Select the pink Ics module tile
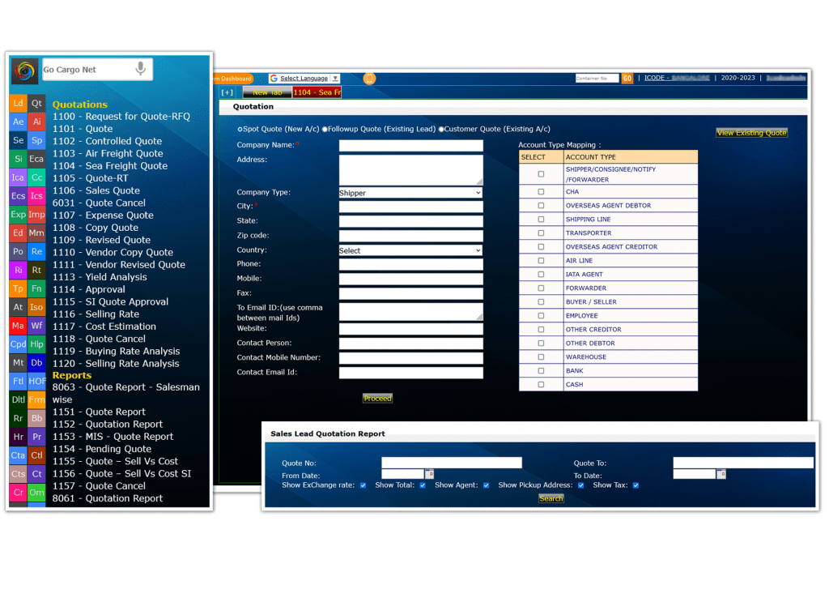Screen dimensions: 829x602 pyautogui.click(x=36, y=196)
